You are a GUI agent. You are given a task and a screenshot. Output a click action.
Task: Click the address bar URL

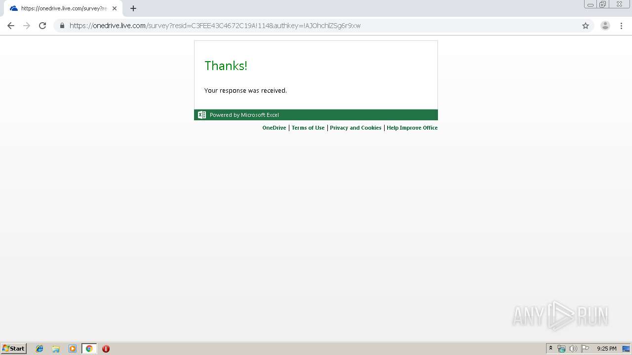215,26
